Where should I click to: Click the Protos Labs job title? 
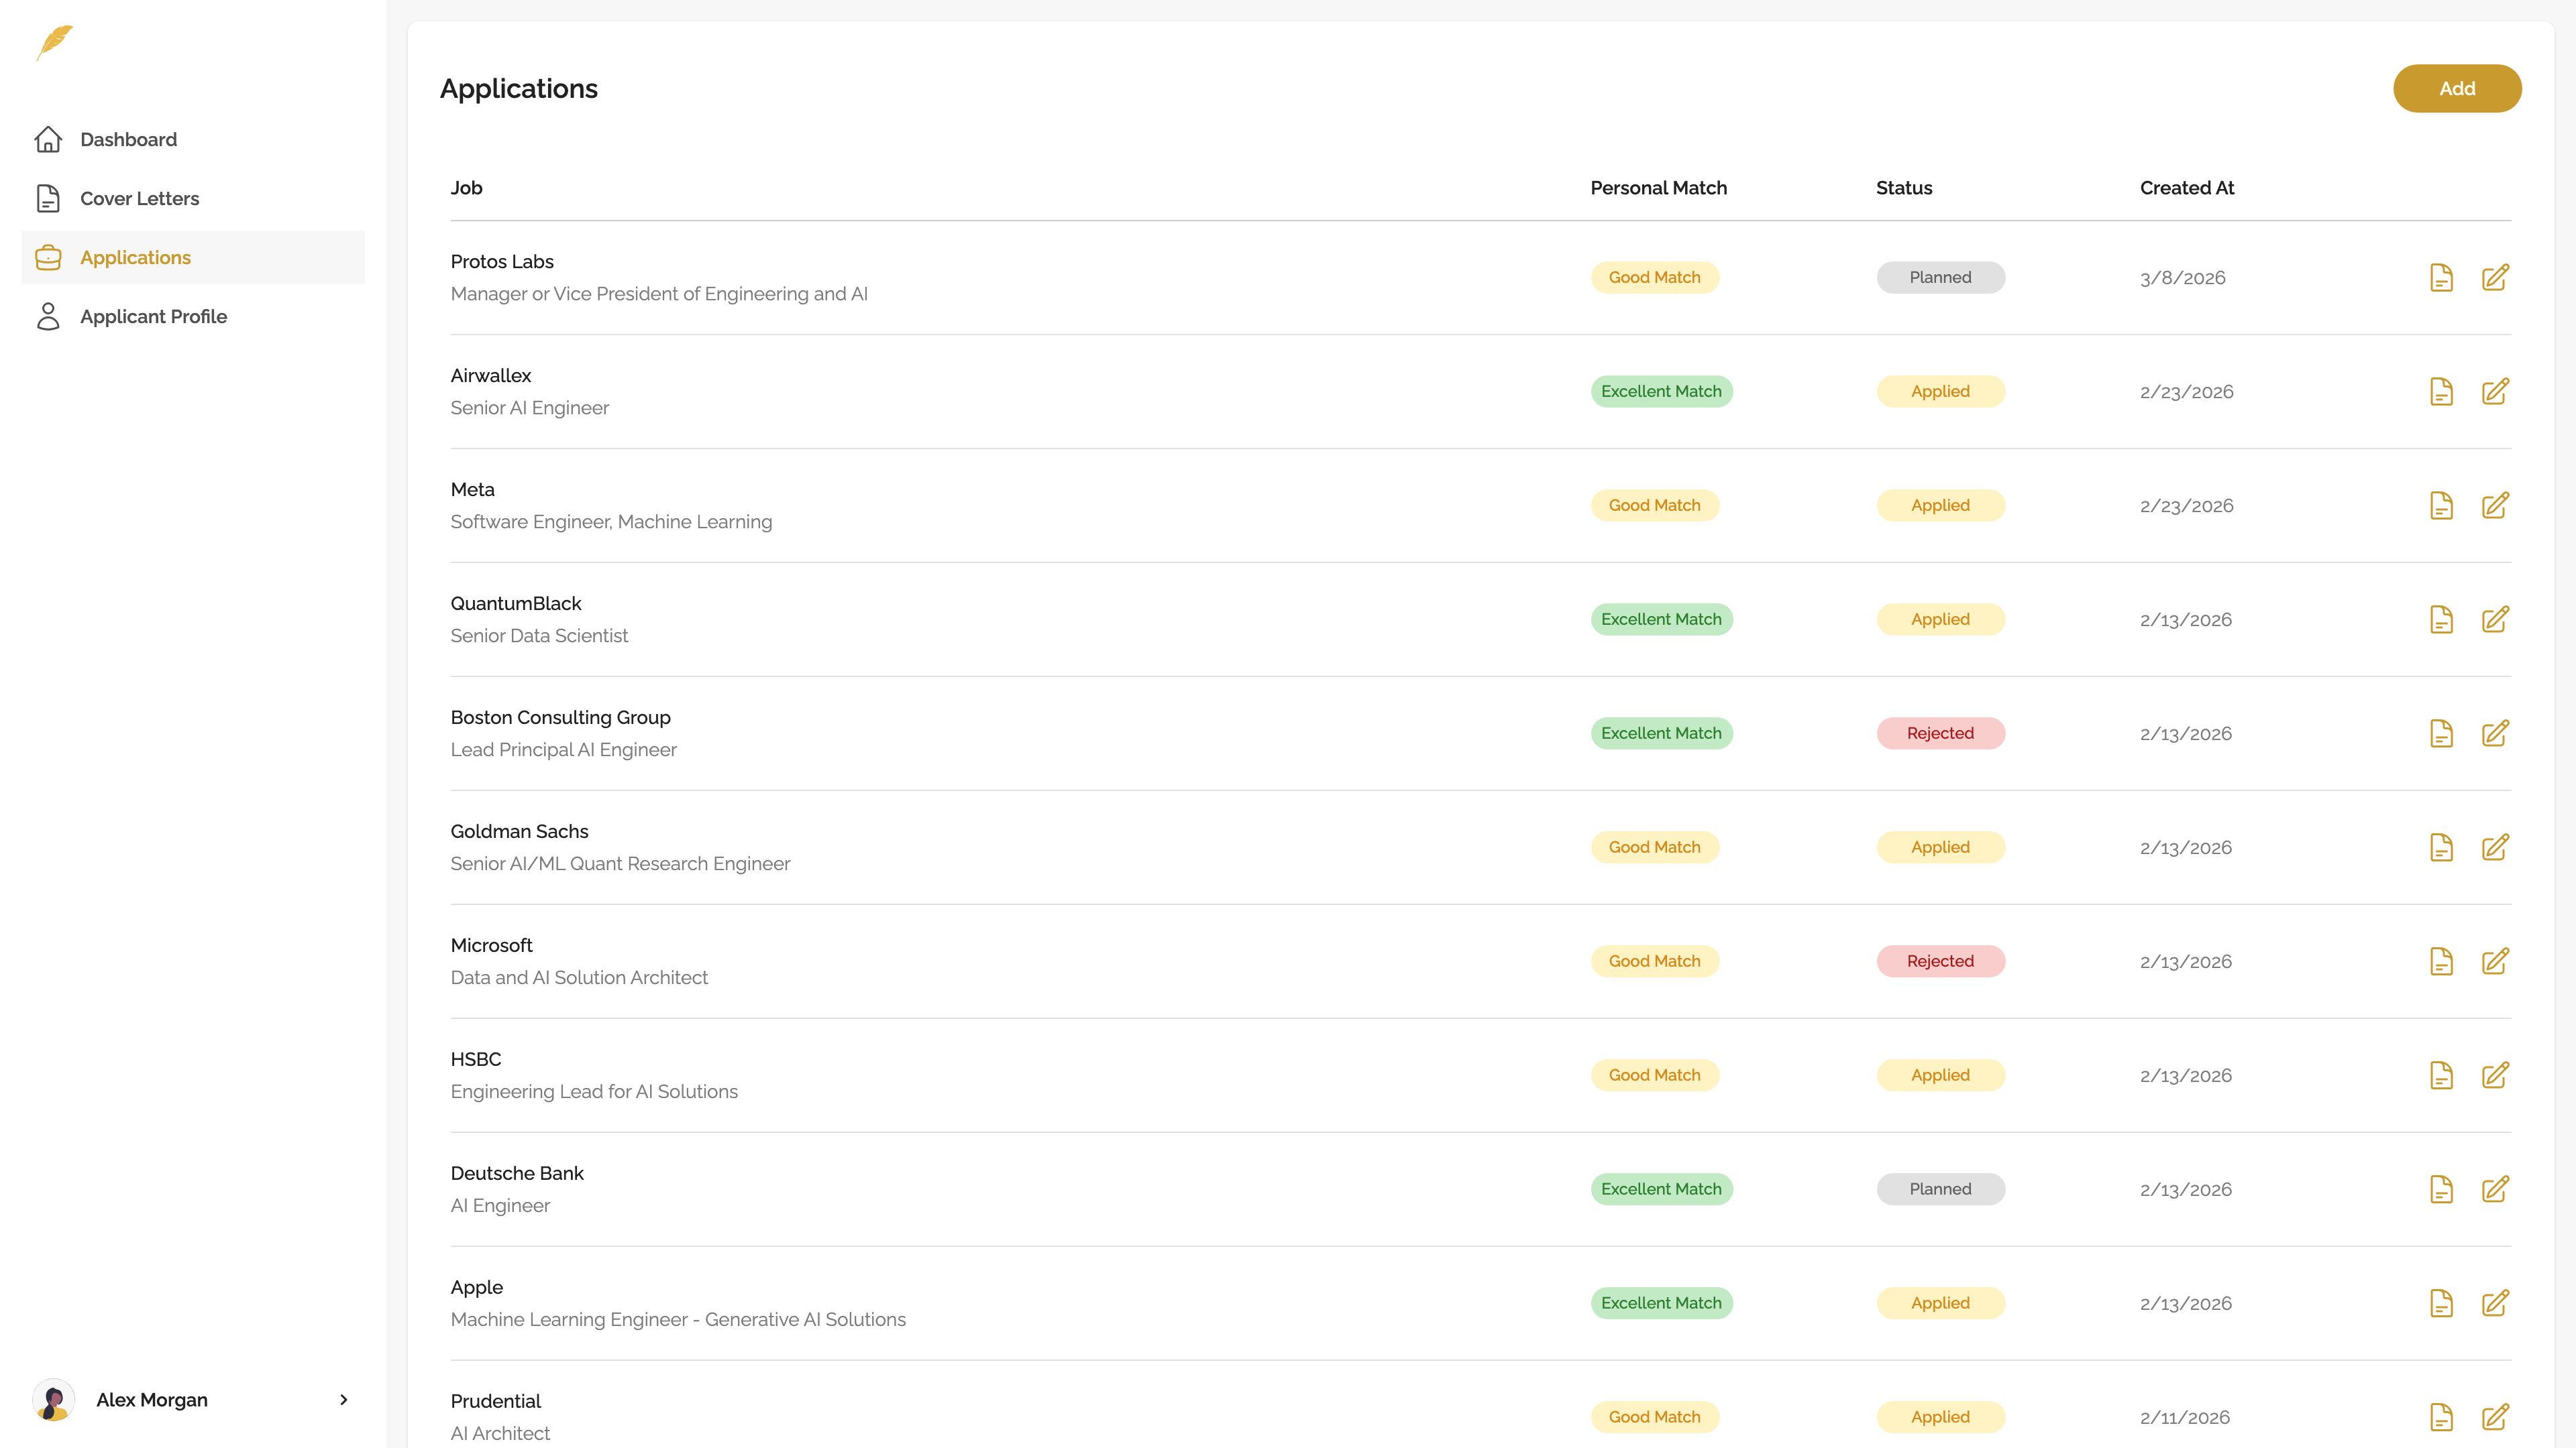659,294
